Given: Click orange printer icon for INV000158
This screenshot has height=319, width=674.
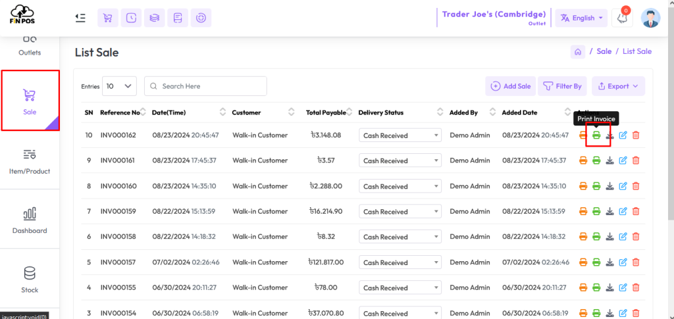Looking at the screenshot, I should pyautogui.click(x=583, y=237).
